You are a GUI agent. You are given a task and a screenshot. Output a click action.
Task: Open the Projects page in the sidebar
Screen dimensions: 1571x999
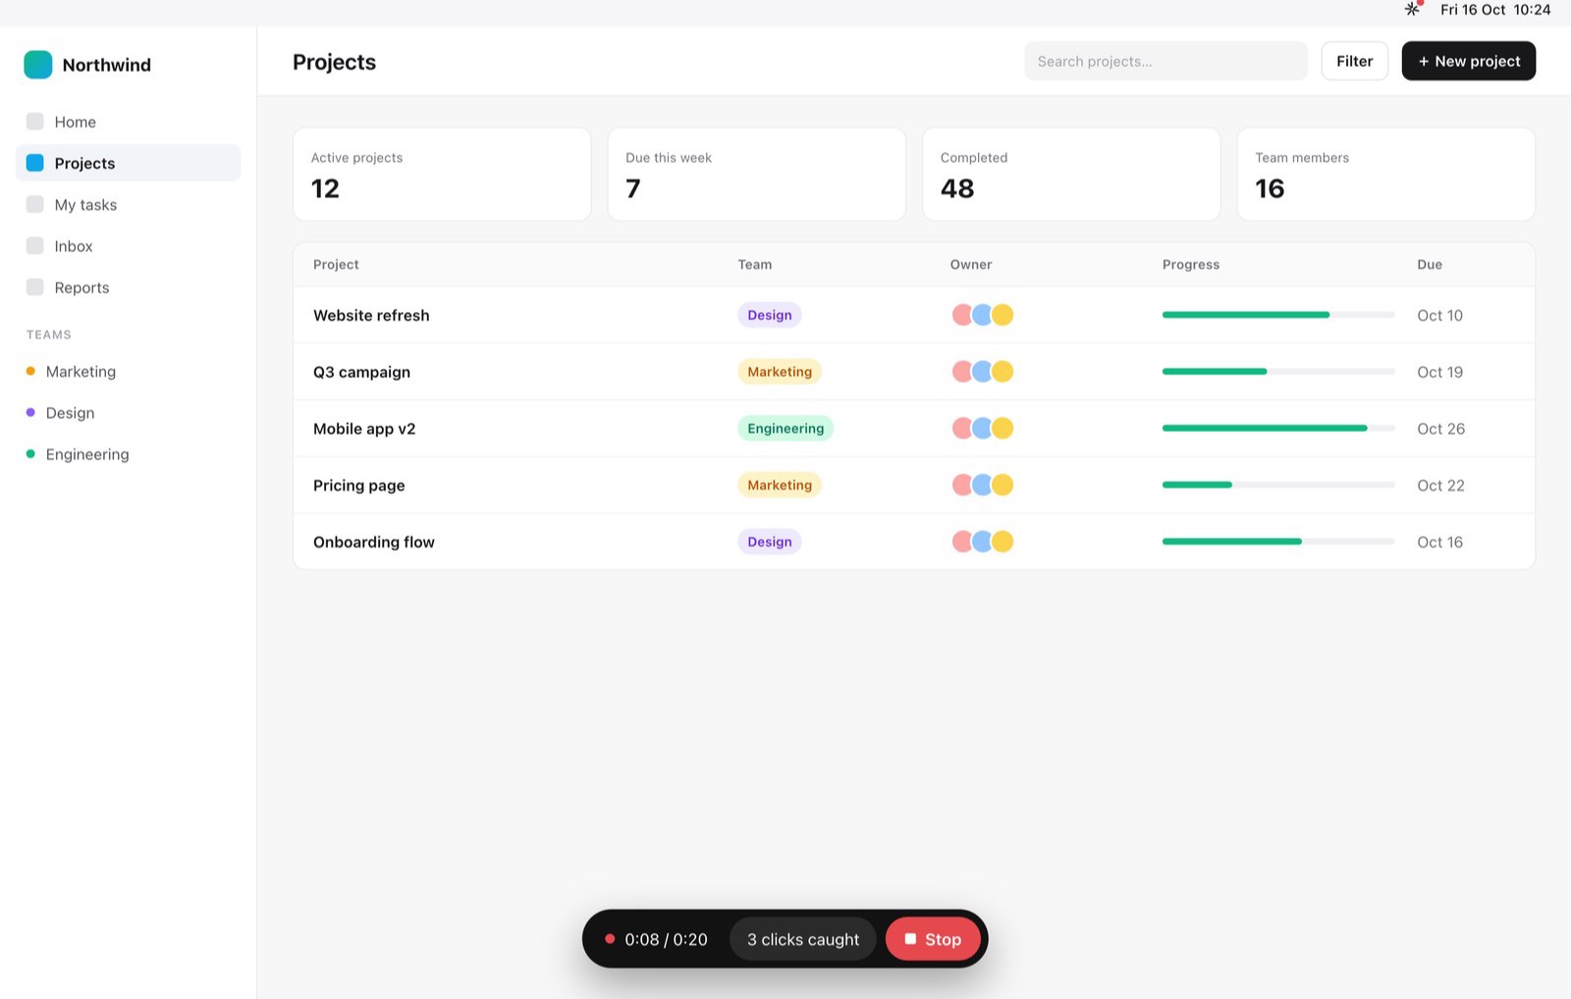129,163
